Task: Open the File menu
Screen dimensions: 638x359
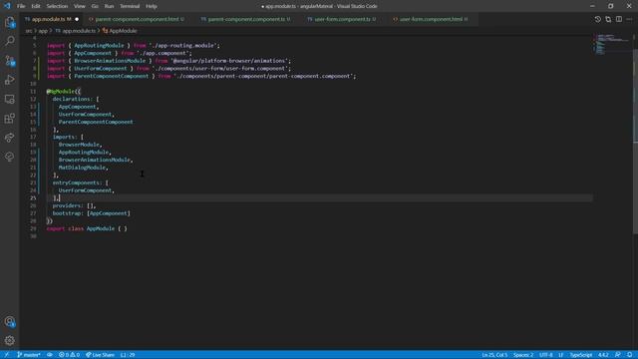Action: coord(21,6)
